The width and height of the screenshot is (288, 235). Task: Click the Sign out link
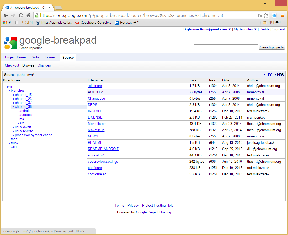[279, 29]
